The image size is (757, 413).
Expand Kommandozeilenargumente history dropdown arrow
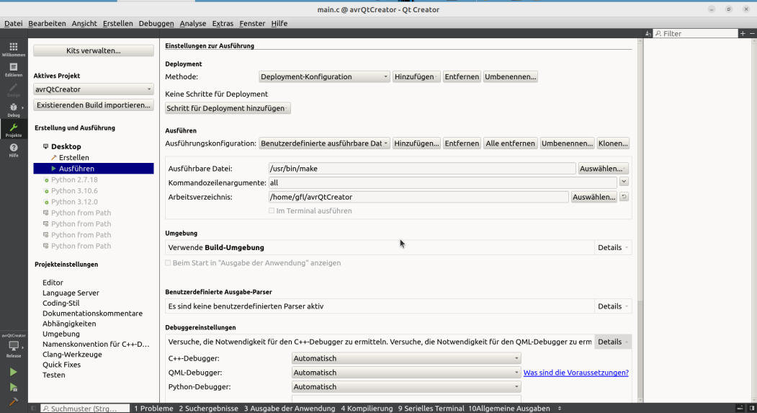pyautogui.click(x=624, y=182)
